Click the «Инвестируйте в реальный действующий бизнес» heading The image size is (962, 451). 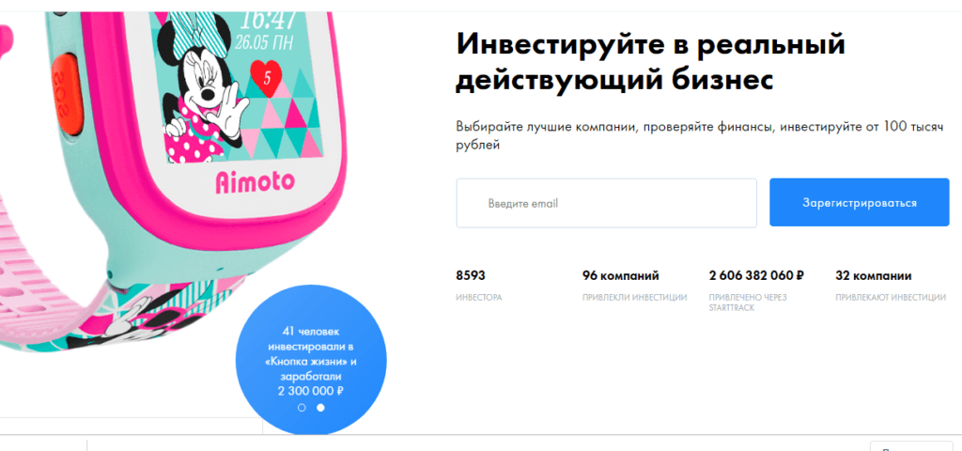[651, 63]
